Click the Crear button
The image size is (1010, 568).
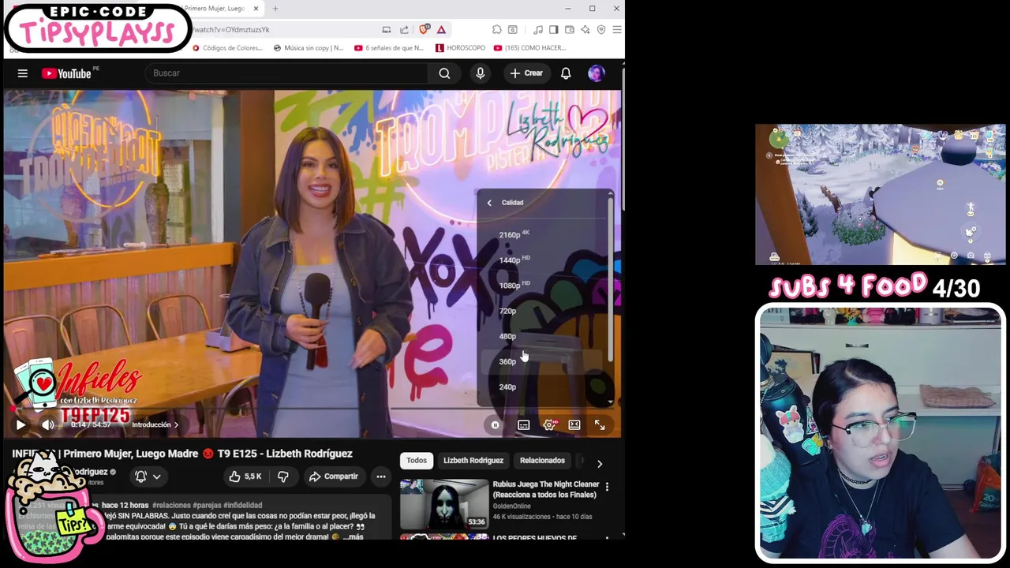tap(526, 73)
